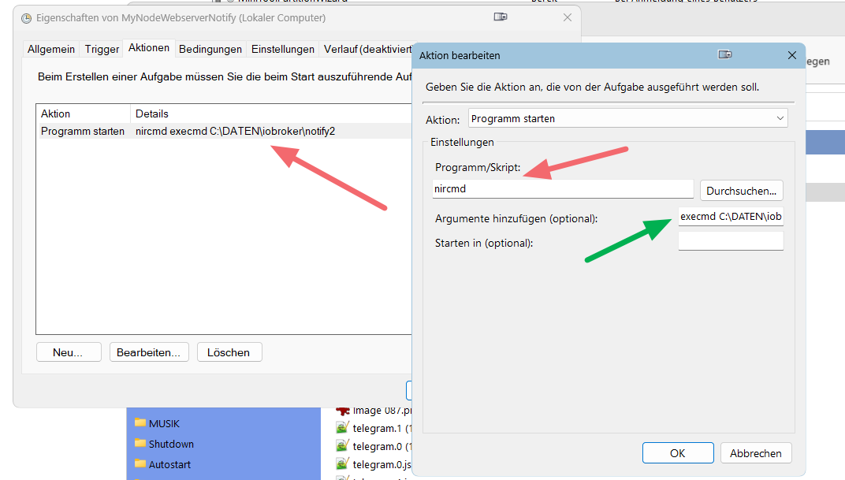Viewport: 845px width, 480px height.
Task: Close the Eigenschaften von MyNodeWebserverNotify window
Action: pyautogui.click(x=568, y=18)
